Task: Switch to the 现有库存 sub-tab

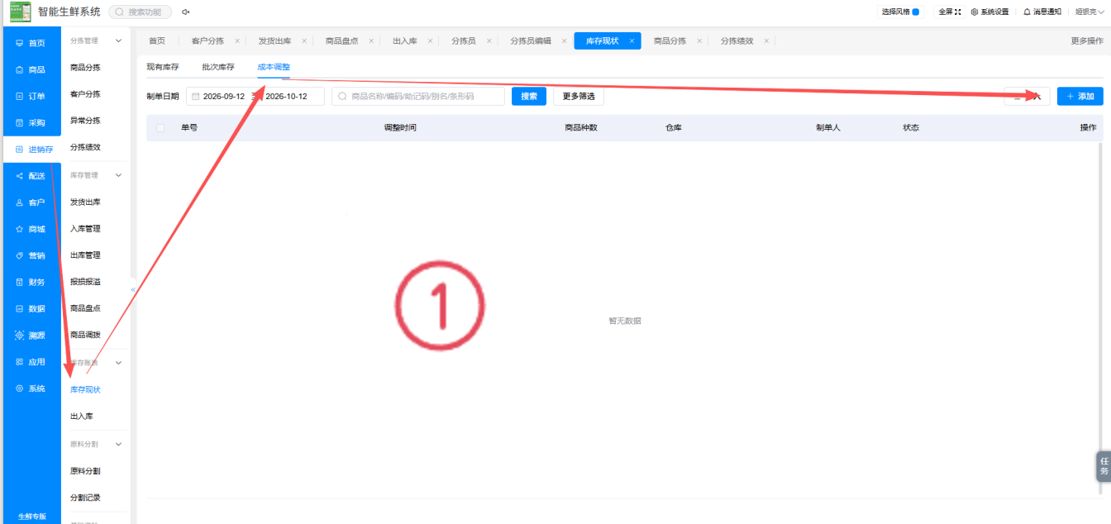Action: point(163,67)
